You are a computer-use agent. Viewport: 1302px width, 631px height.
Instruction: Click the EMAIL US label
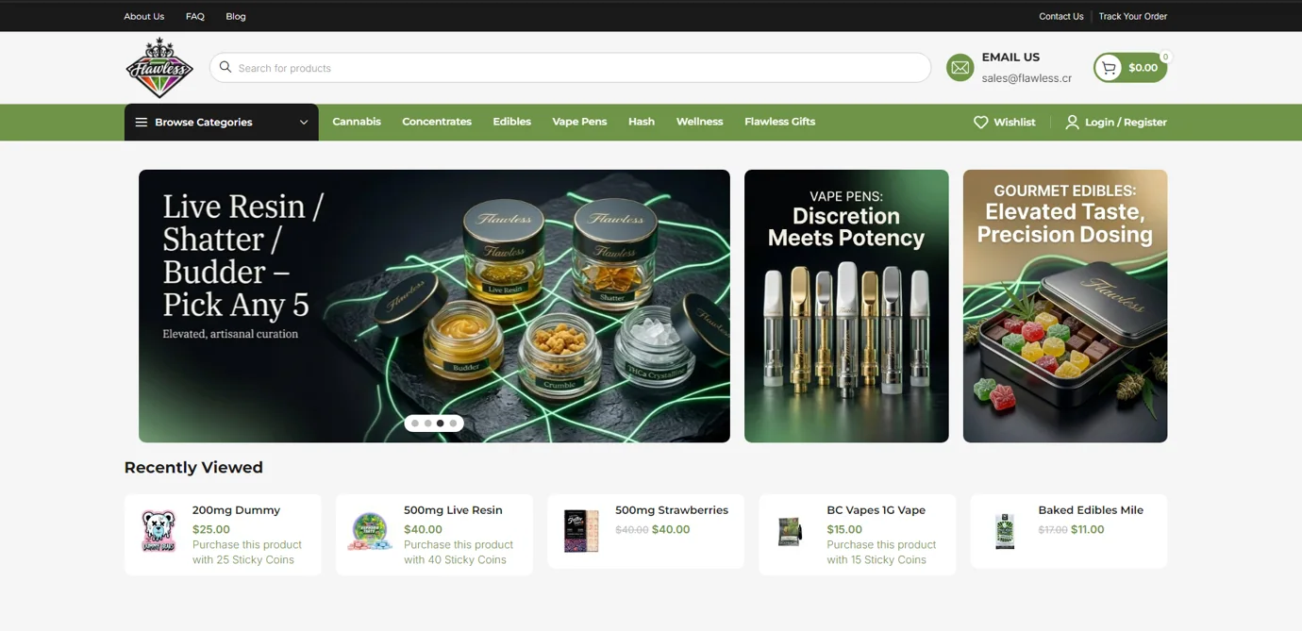[1010, 57]
